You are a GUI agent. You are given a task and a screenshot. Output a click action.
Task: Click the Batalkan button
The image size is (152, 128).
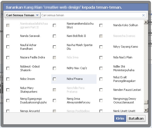(136, 118)
